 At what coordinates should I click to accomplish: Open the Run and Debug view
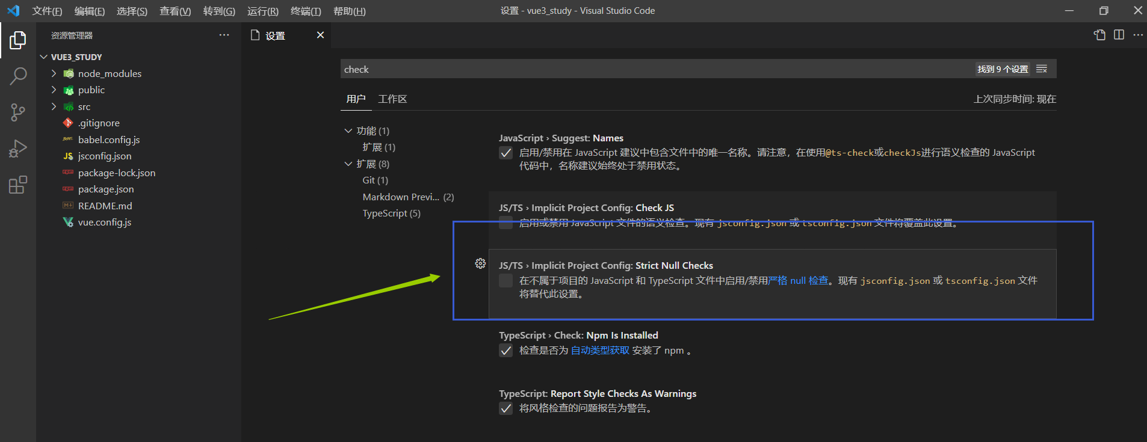click(18, 149)
